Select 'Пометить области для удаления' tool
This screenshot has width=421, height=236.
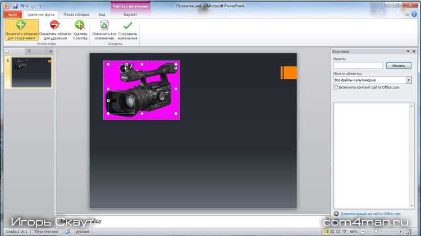55,30
